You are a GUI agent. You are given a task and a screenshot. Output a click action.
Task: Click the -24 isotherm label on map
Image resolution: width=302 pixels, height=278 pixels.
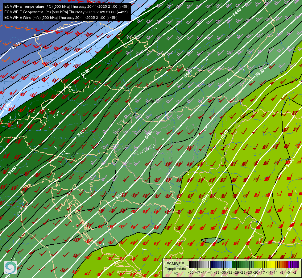(x=152, y=101)
